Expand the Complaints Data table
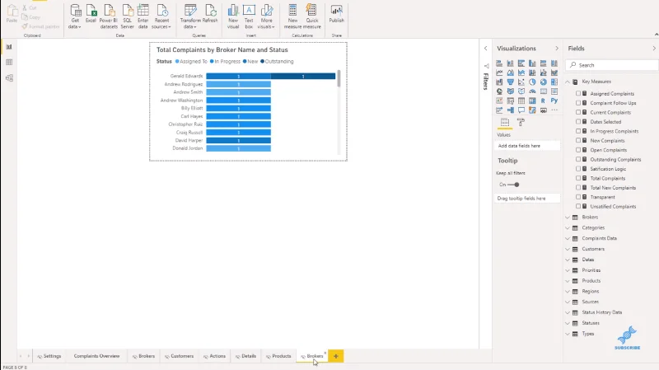Viewport: 659px width, 370px height. pyautogui.click(x=568, y=238)
